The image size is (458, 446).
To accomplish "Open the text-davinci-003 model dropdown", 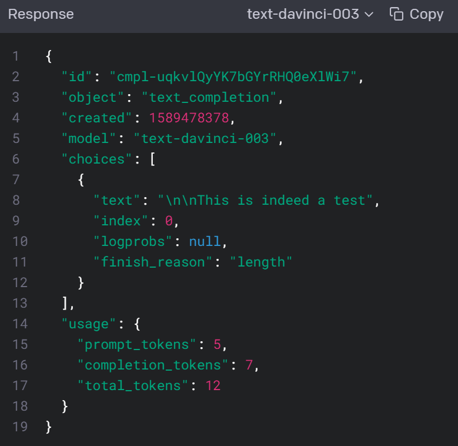I will coord(310,14).
